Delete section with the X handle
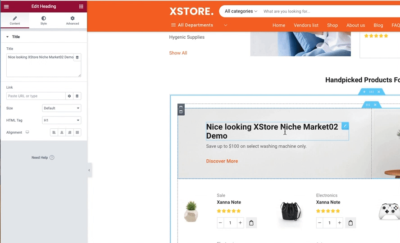Image resolution: width=400 pixels, height=243 pixels. pos(379,92)
